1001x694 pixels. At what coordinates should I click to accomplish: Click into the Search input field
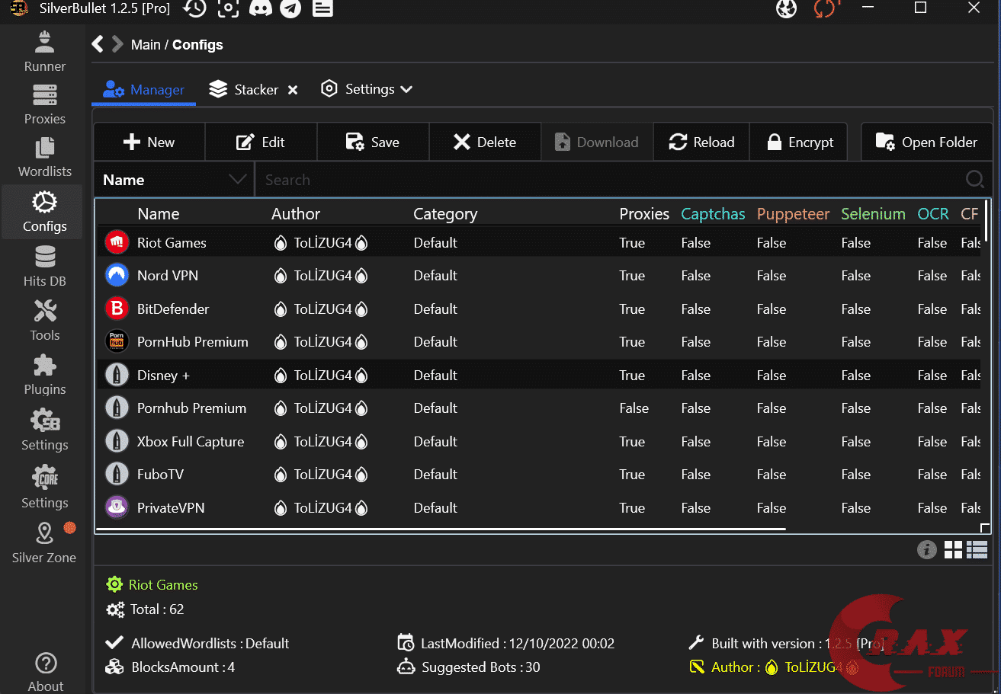point(610,181)
